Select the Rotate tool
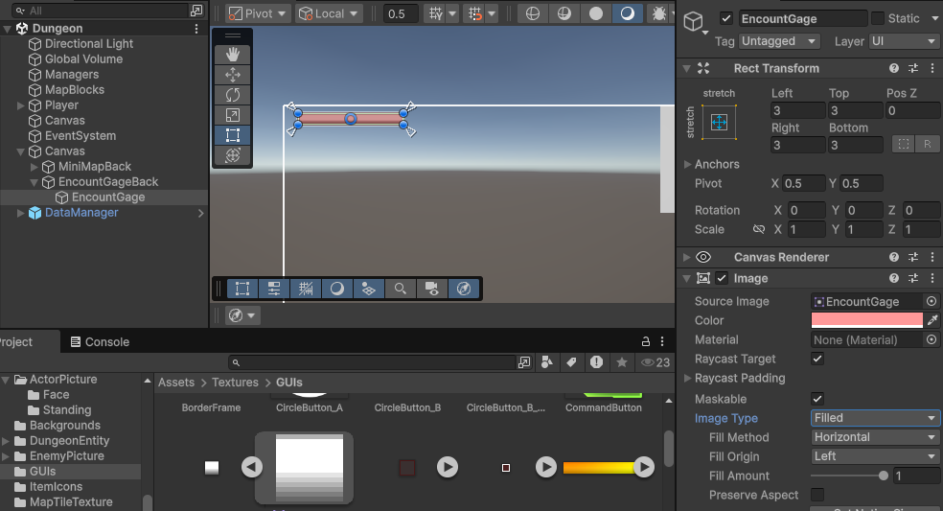 (232, 95)
